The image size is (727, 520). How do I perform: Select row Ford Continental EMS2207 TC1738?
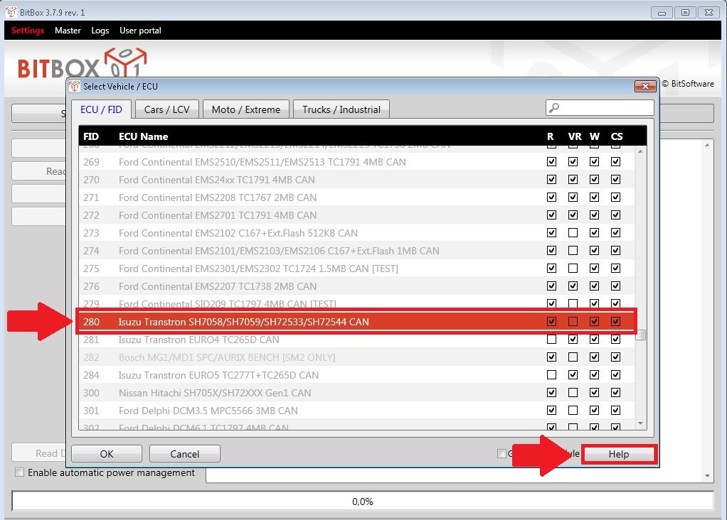[356, 286]
